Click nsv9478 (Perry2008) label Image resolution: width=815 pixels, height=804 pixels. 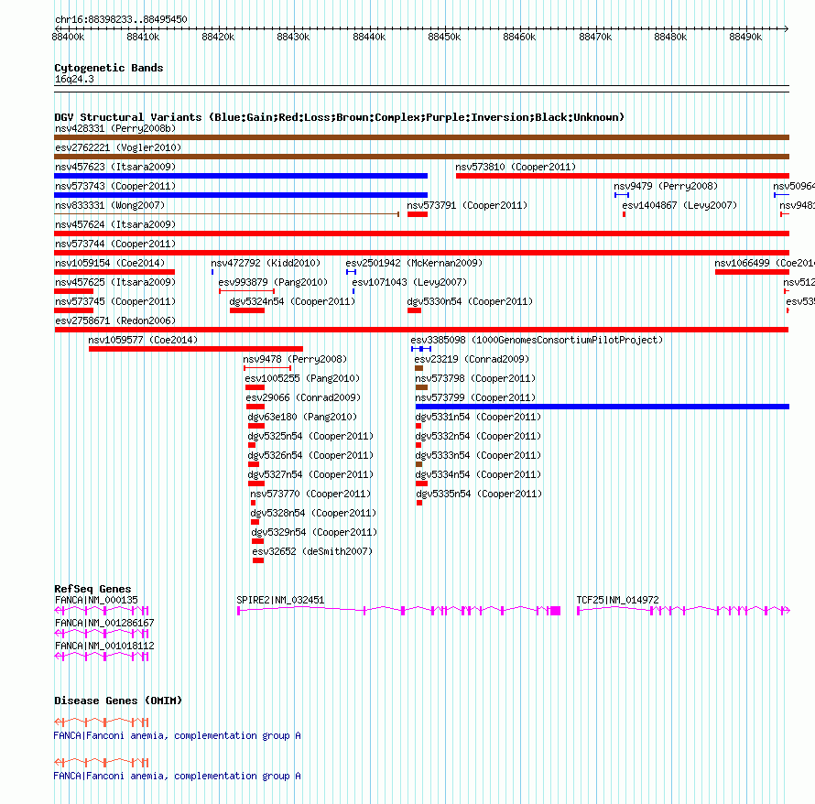click(x=295, y=359)
